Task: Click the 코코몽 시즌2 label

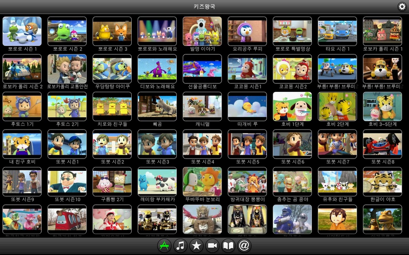Action: (x=293, y=86)
